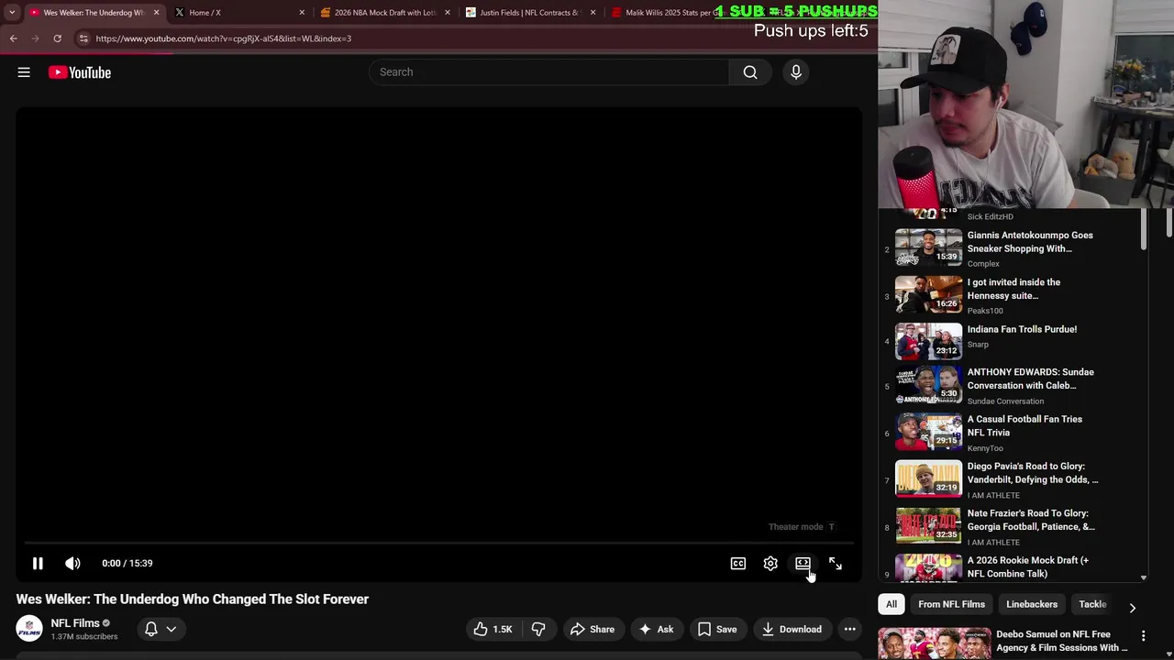This screenshot has height=660, width=1174.
Task: Close the 2026 NBA Mock Draft tab
Action: [x=448, y=13]
